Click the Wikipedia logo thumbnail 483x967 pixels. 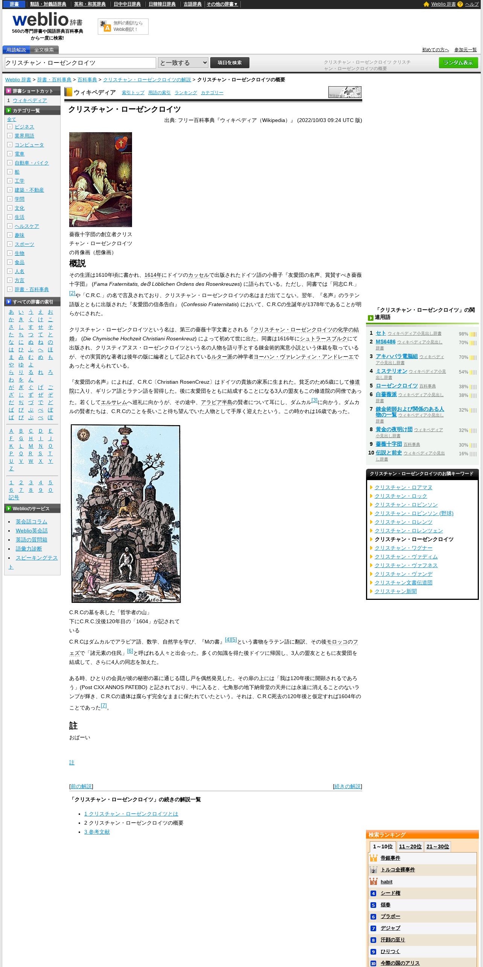pos(345,92)
